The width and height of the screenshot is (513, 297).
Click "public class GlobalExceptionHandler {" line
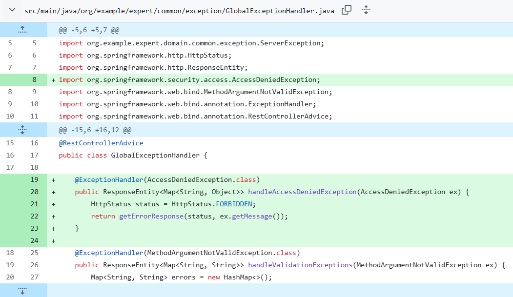[x=133, y=155]
